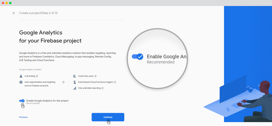Open help for User segmentation and targeting

(63, 82)
